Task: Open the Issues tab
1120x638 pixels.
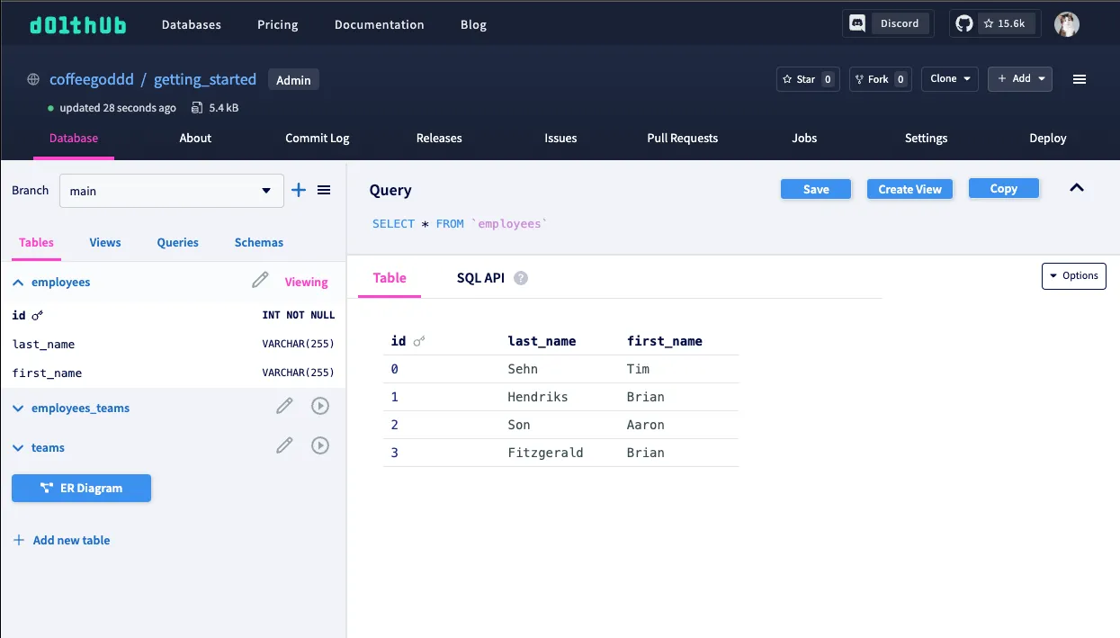Action: tap(560, 139)
